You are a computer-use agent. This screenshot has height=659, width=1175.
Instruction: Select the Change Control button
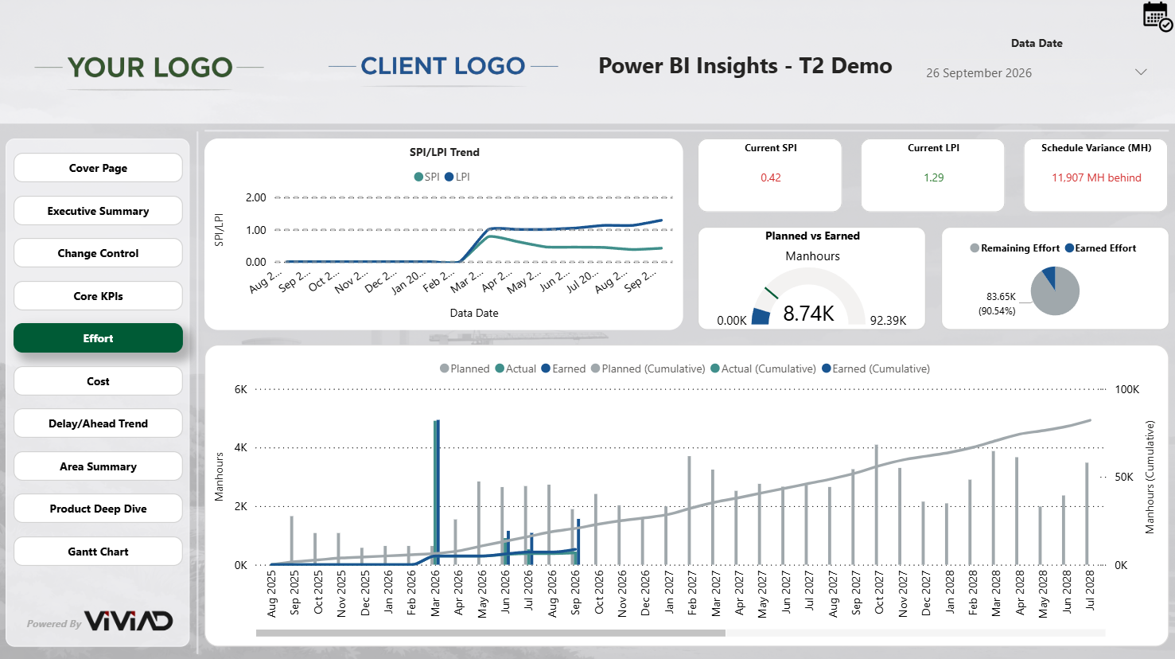[98, 253]
